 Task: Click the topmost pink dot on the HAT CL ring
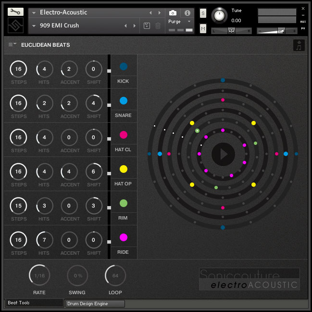coord(223,100)
